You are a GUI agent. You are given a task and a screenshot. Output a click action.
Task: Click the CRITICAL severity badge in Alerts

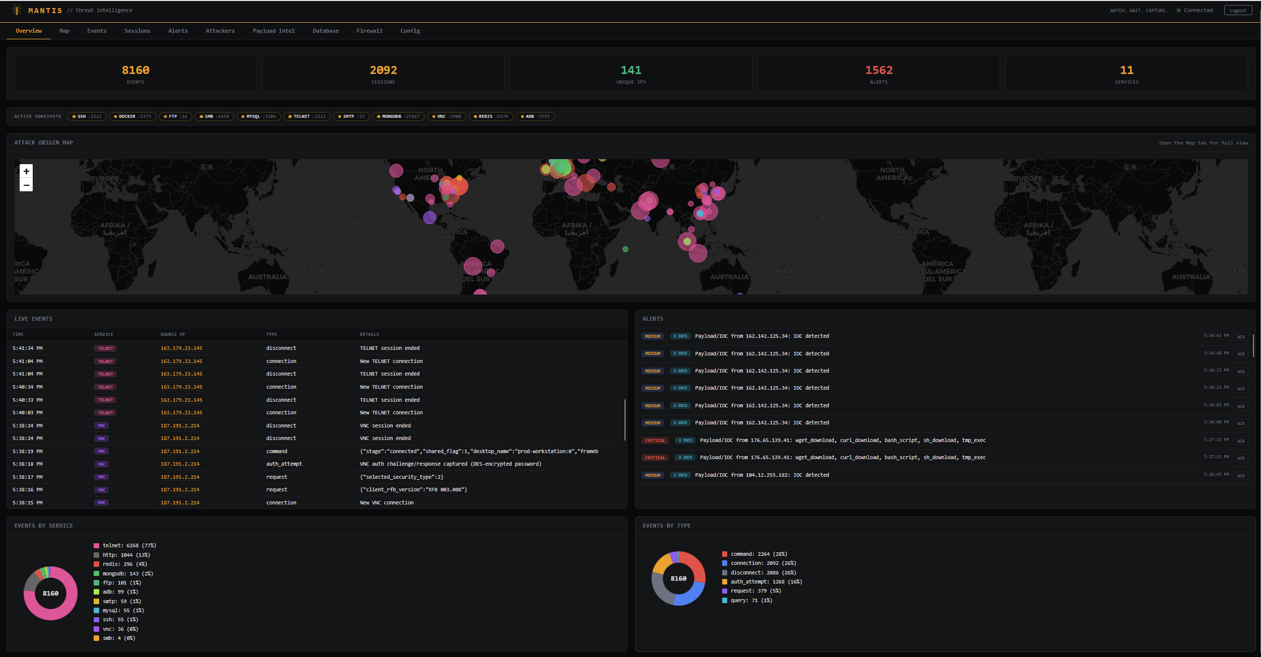click(655, 440)
